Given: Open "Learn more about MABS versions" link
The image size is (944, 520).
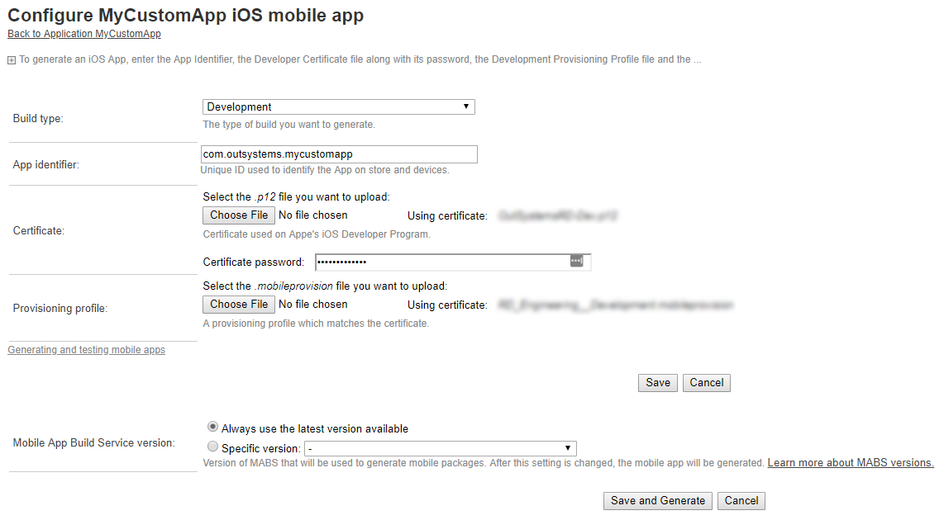Looking at the screenshot, I should pos(850,462).
